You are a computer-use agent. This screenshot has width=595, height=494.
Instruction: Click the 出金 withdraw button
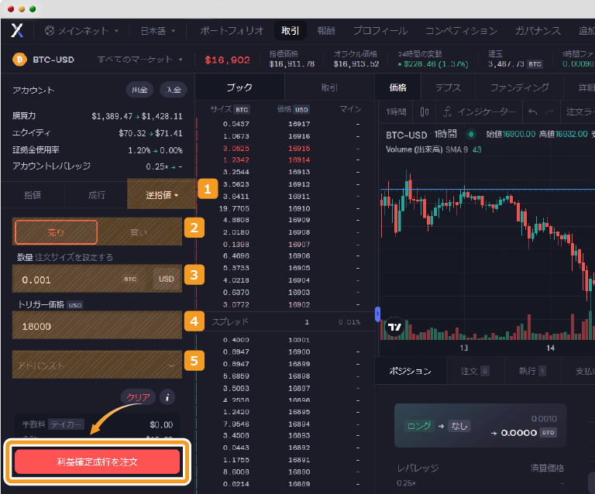click(x=139, y=90)
